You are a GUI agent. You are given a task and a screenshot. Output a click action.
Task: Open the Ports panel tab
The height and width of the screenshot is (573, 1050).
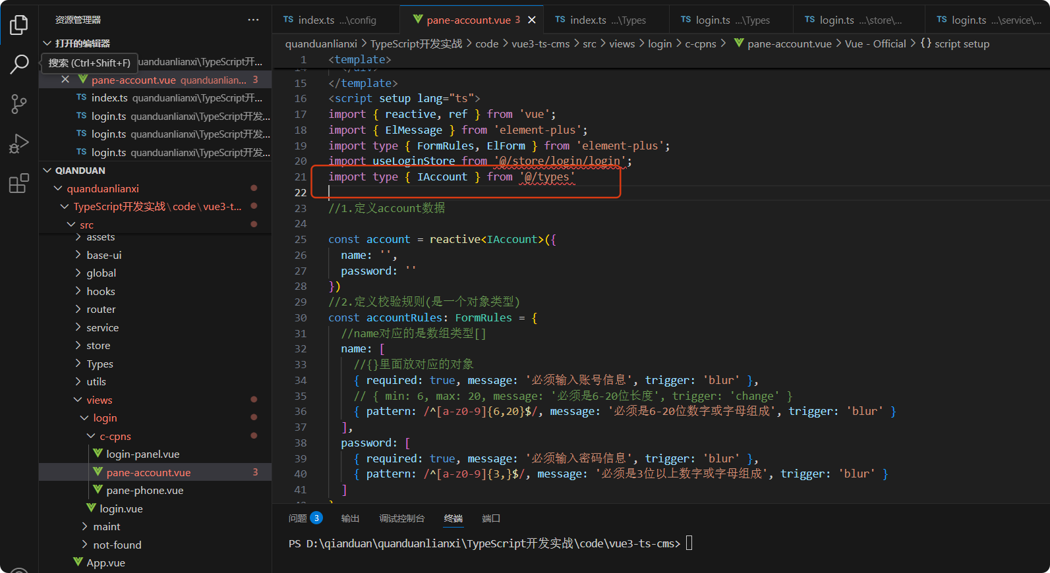coord(491,518)
